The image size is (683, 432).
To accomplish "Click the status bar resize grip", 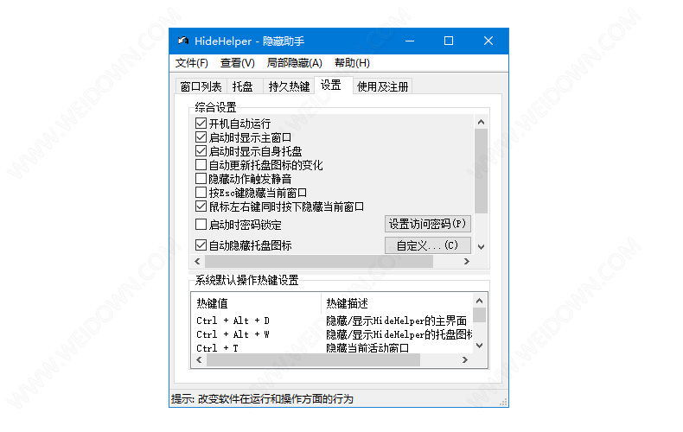I will pyautogui.click(x=503, y=402).
